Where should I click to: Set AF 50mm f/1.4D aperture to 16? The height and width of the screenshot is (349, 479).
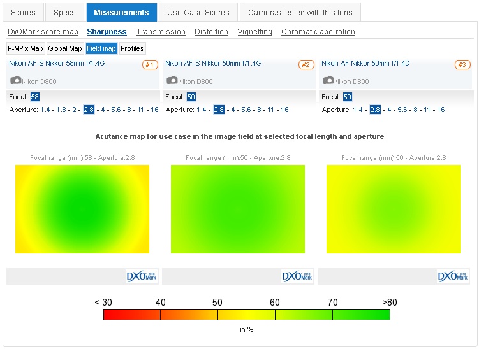pyautogui.click(x=441, y=110)
